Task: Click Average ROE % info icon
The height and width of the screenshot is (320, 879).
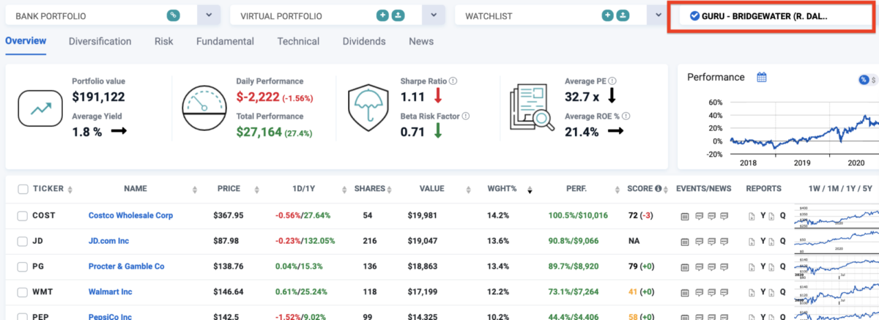Action: pyautogui.click(x=627, y=116)
